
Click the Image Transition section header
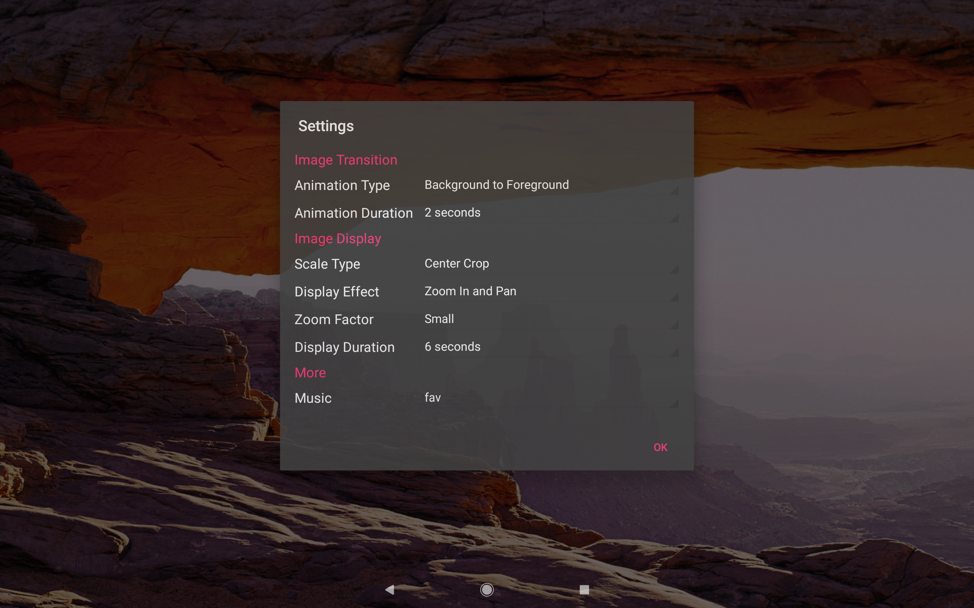[x=346, y=160]
